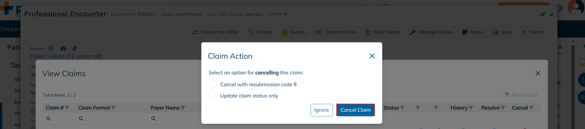The image size is (585, 129).
Task: Open the Claim Format column filter
Action: [114, 108]
